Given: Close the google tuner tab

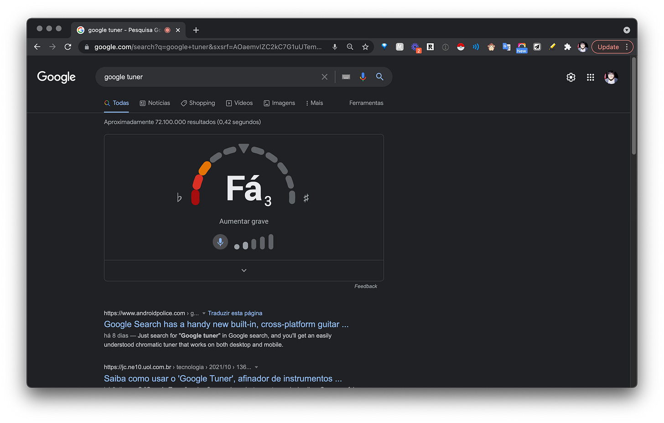Looking at the screenshot, I should [x=178, y=30].
